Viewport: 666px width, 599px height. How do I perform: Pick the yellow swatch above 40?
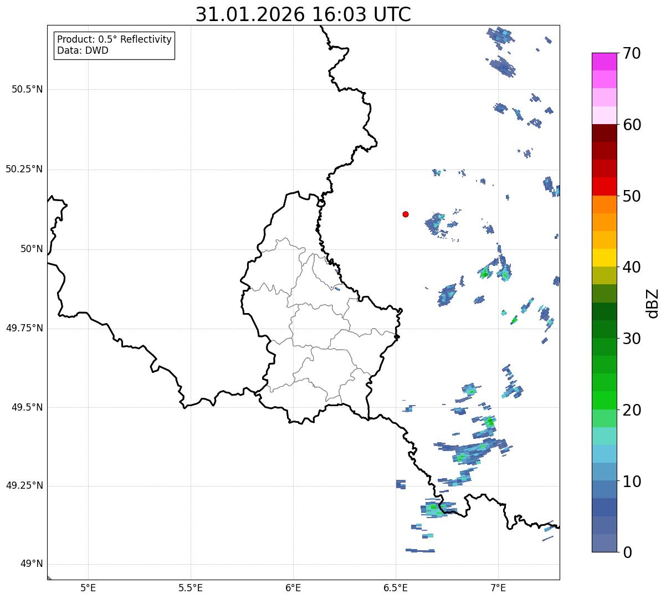[x=604, y=258]
